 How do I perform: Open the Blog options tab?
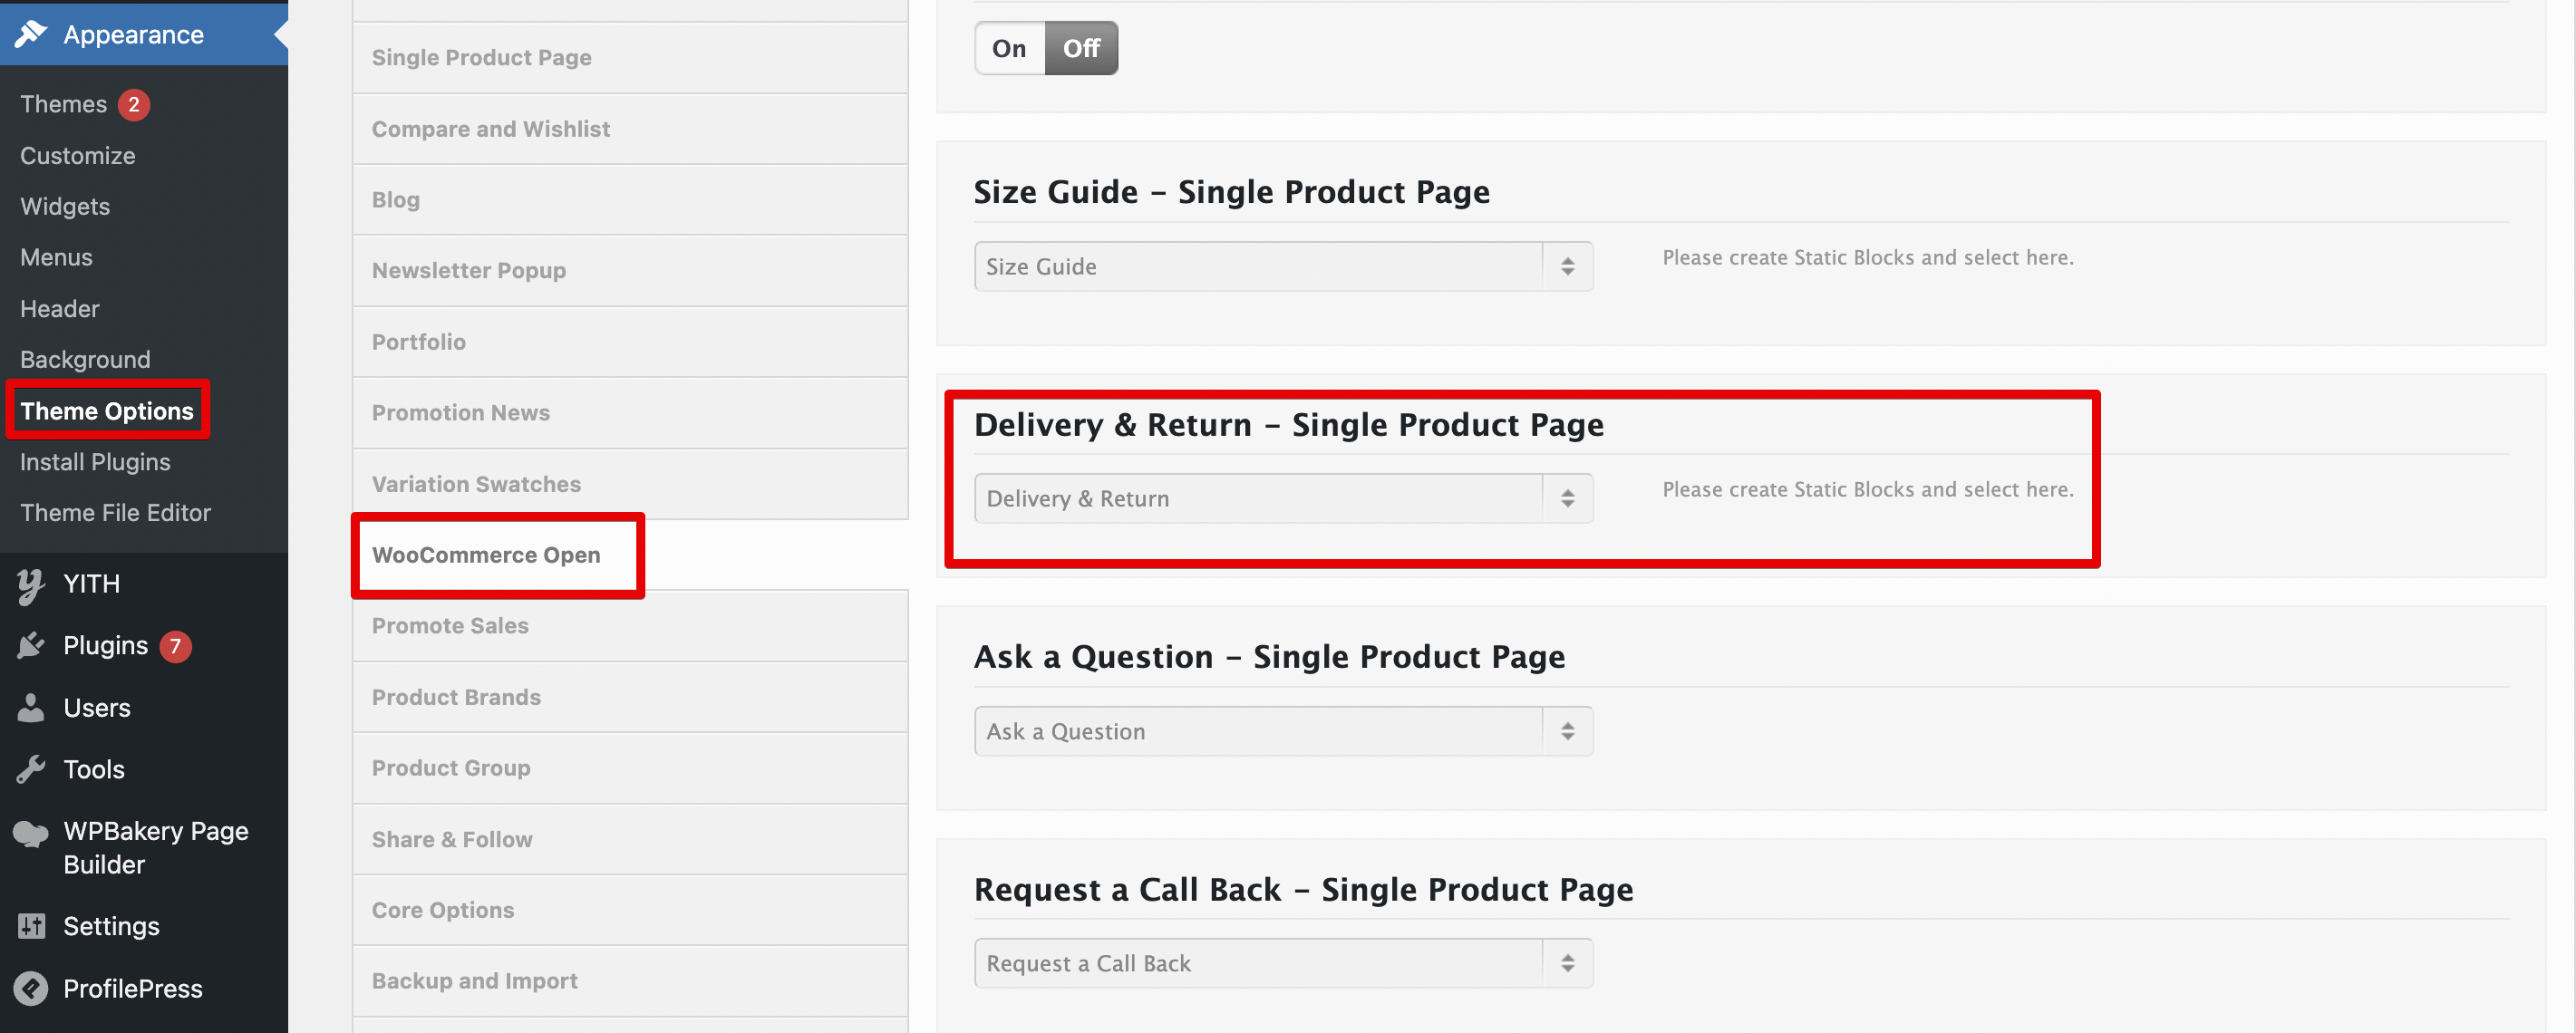coord(630,200)
